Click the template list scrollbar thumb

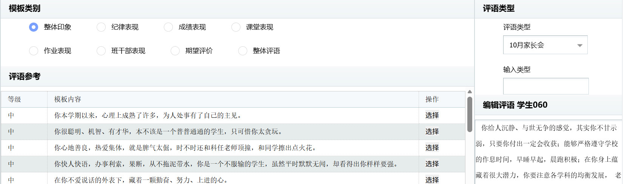[470, 114]
